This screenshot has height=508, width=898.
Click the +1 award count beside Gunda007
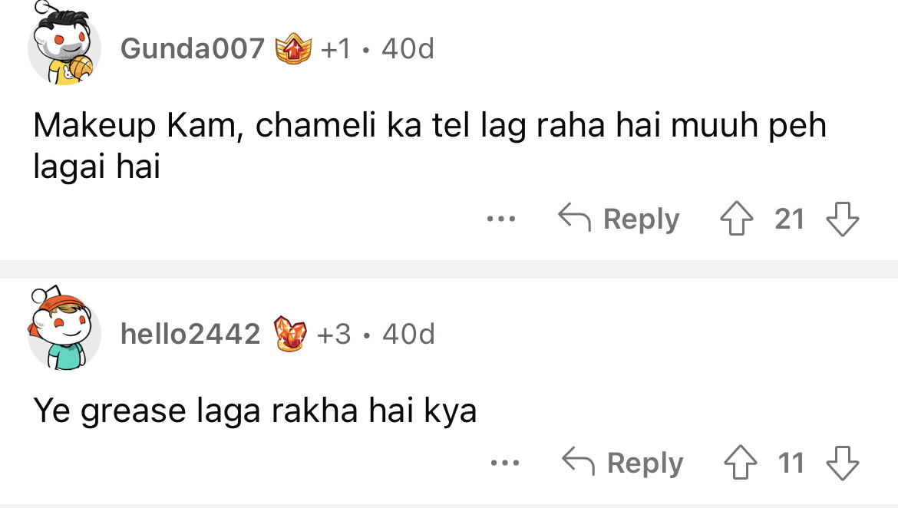pos(335,50)
